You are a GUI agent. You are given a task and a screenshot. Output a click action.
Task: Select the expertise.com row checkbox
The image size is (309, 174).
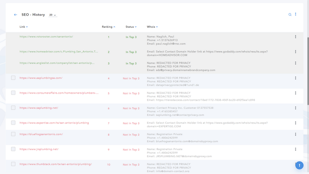(x=13, y=123)
